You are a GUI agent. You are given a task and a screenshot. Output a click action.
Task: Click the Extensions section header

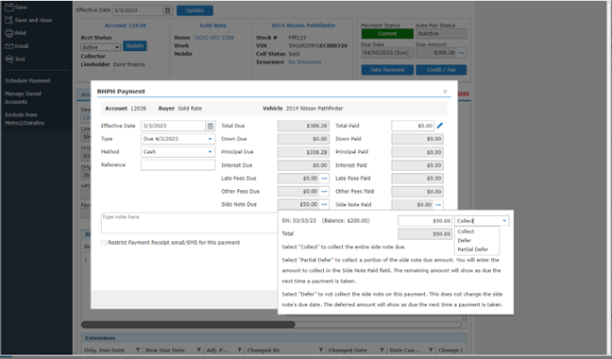point(274,338)
